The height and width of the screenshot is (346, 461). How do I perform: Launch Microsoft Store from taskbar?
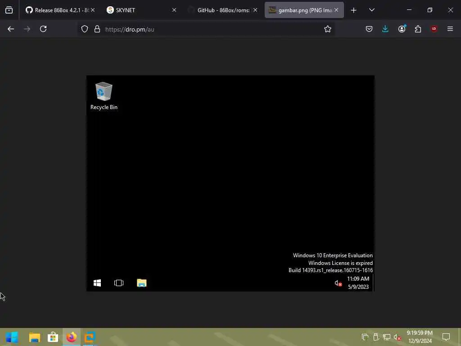coord(53,337)
